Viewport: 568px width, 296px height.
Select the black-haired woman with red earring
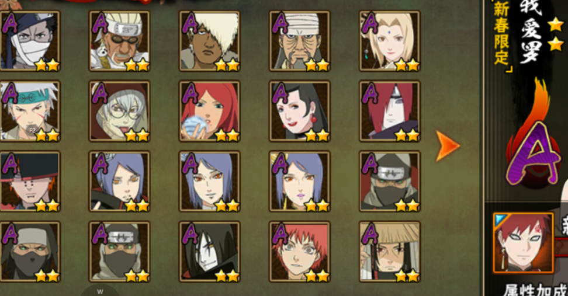300,111
